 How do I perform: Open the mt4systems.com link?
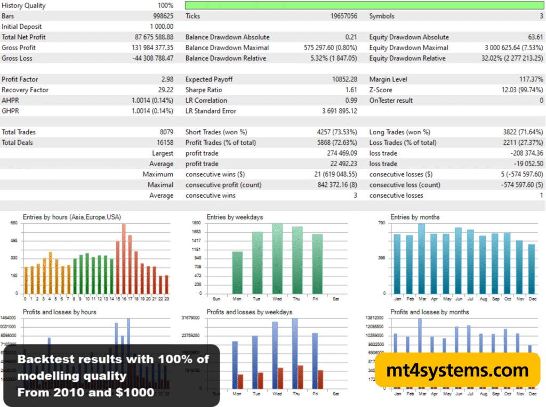[x=457, y=370]
